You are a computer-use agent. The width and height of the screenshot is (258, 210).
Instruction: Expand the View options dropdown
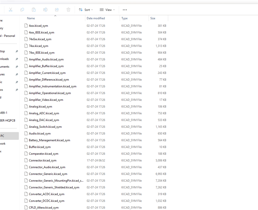tap(107, 10)
